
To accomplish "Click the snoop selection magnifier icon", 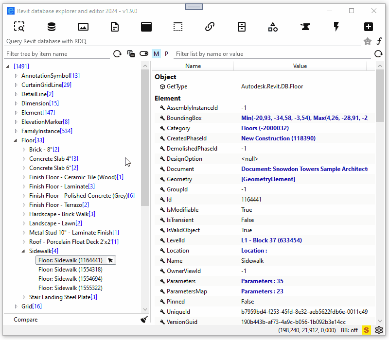I will click(19, 27).
